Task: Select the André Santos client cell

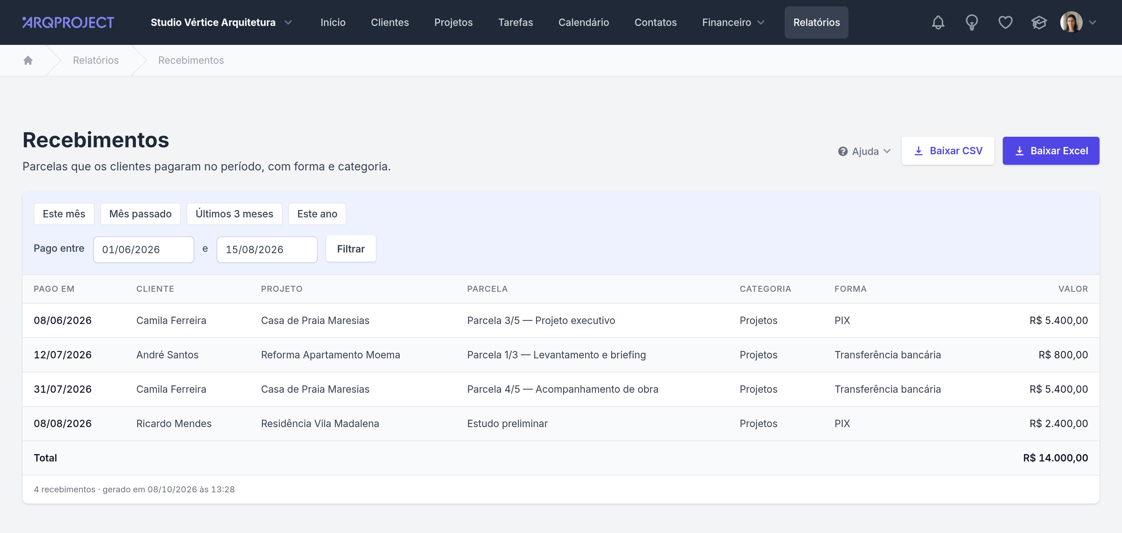Action: (x=167, y=355)
